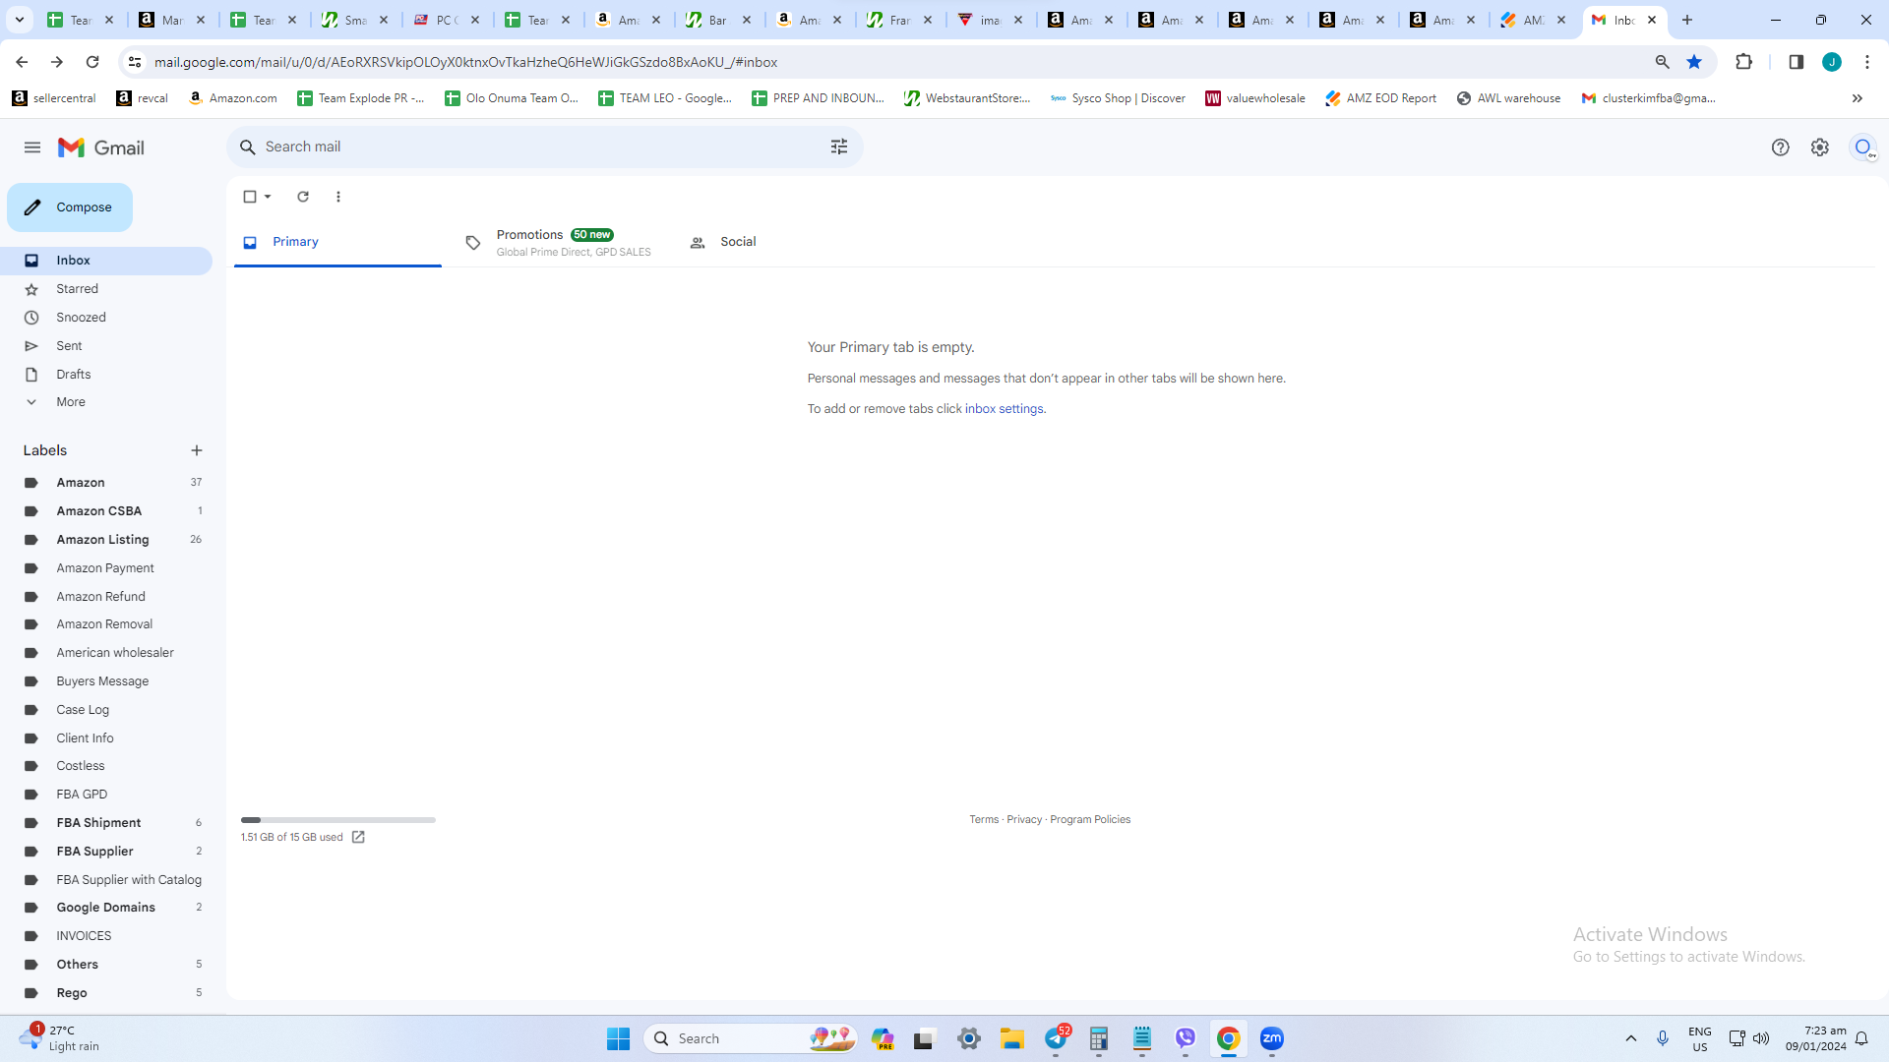Viewport: 1889px width, 1062px height.
Task: Open select dropdown arrow beside checkbox
Action: tap(268, 197)
